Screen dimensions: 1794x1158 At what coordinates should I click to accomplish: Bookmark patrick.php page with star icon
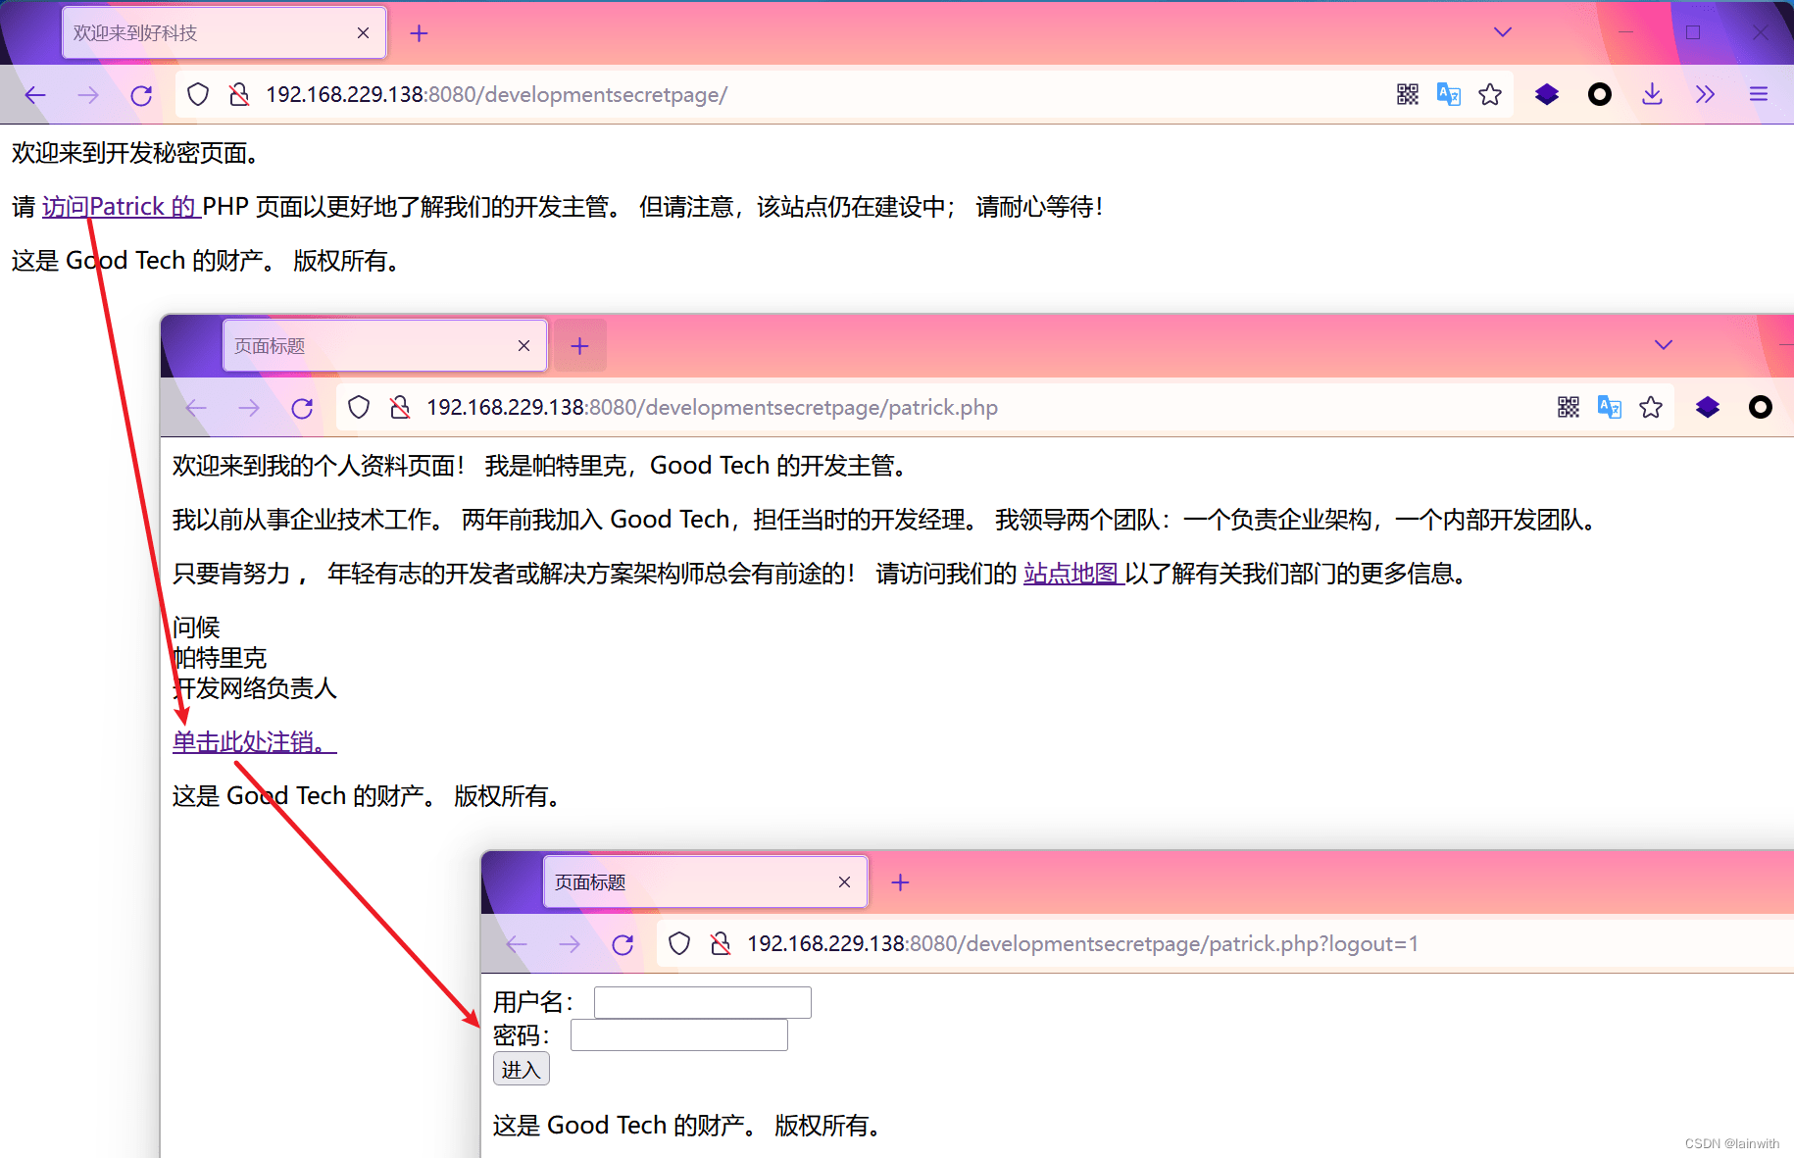click(1651, 407)
